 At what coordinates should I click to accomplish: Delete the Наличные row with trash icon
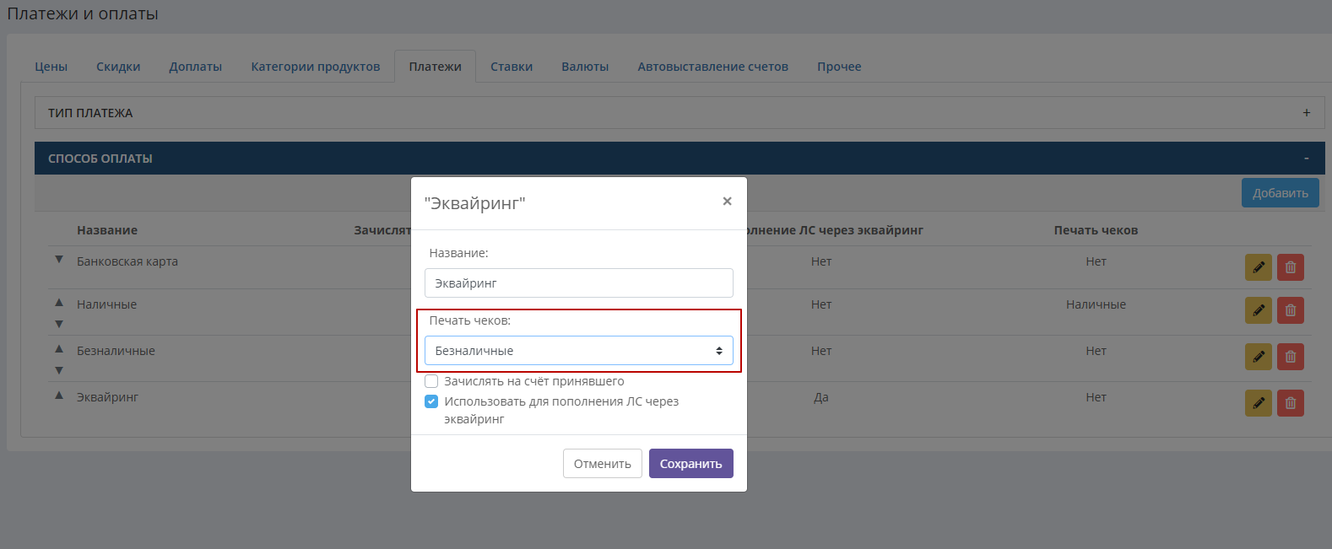tap(1290, 310)
